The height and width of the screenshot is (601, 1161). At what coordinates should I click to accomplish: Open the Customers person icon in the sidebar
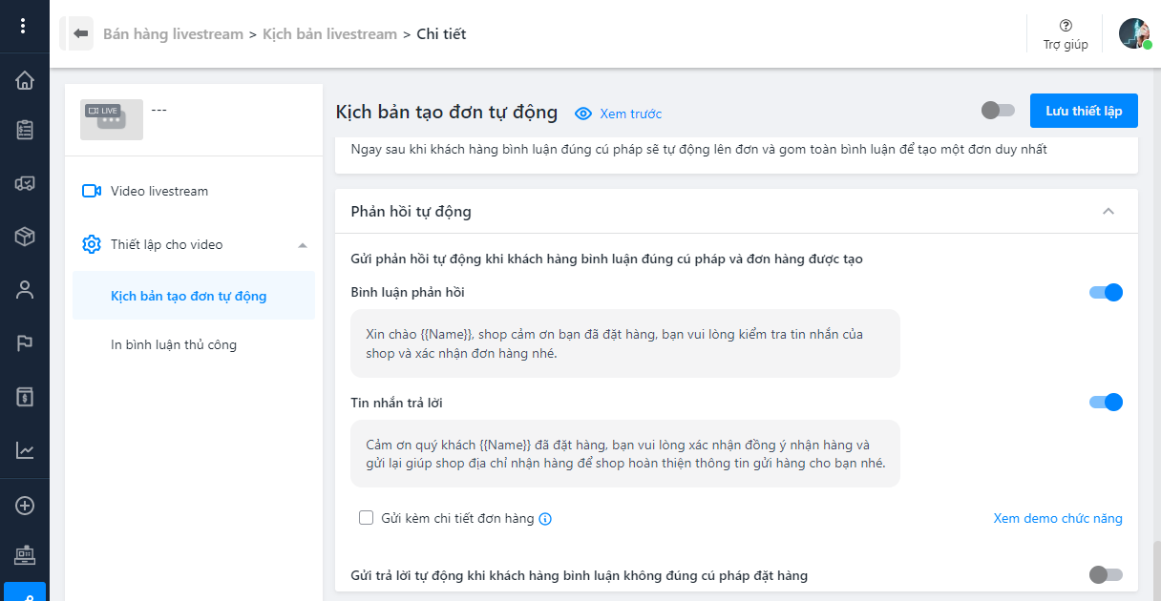point(25,290)
